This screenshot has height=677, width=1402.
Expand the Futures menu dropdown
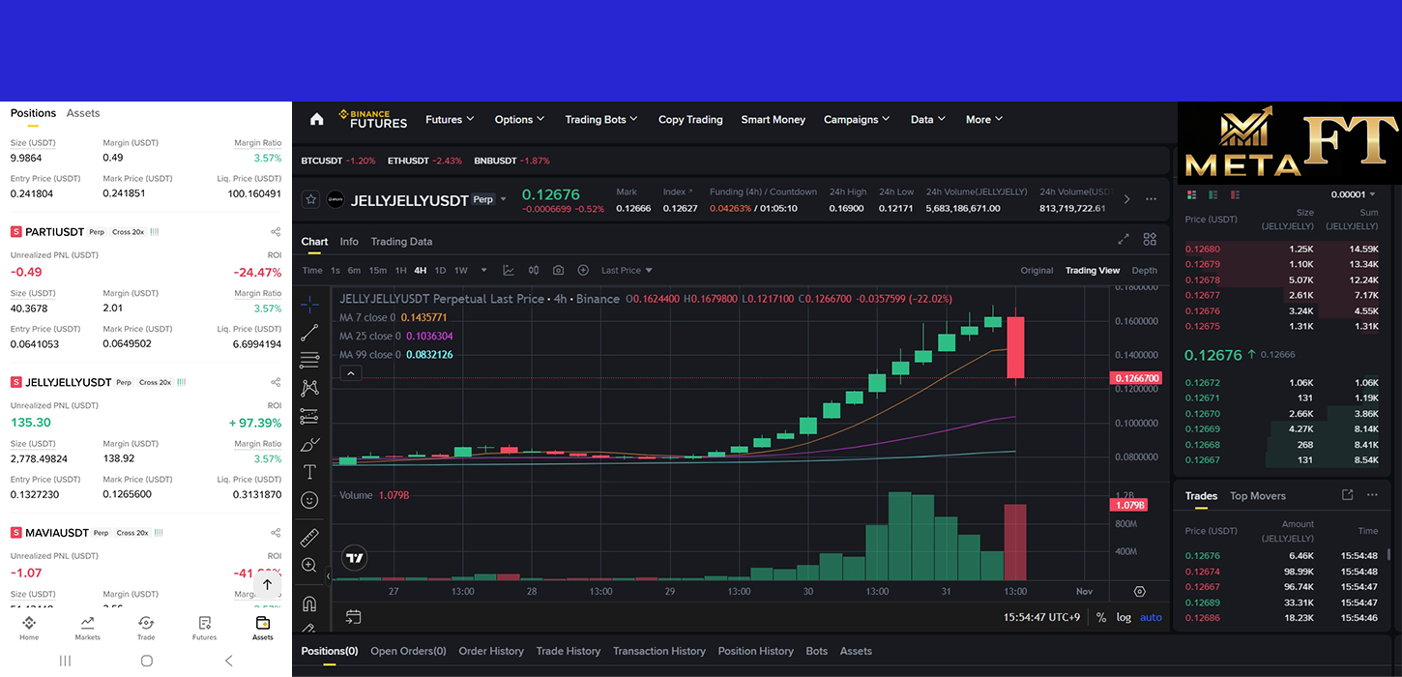(450, 120)
